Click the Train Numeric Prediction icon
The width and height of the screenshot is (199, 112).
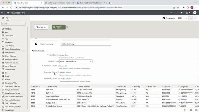[3, 96]
